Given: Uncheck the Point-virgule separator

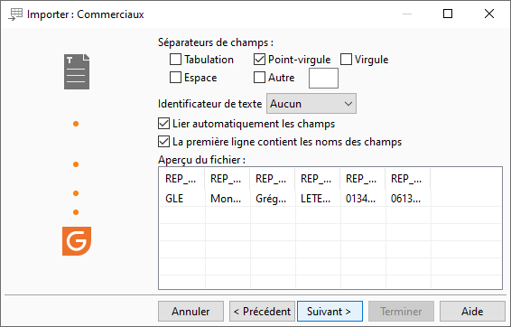Looking at the screenshot, I should 259,60.
